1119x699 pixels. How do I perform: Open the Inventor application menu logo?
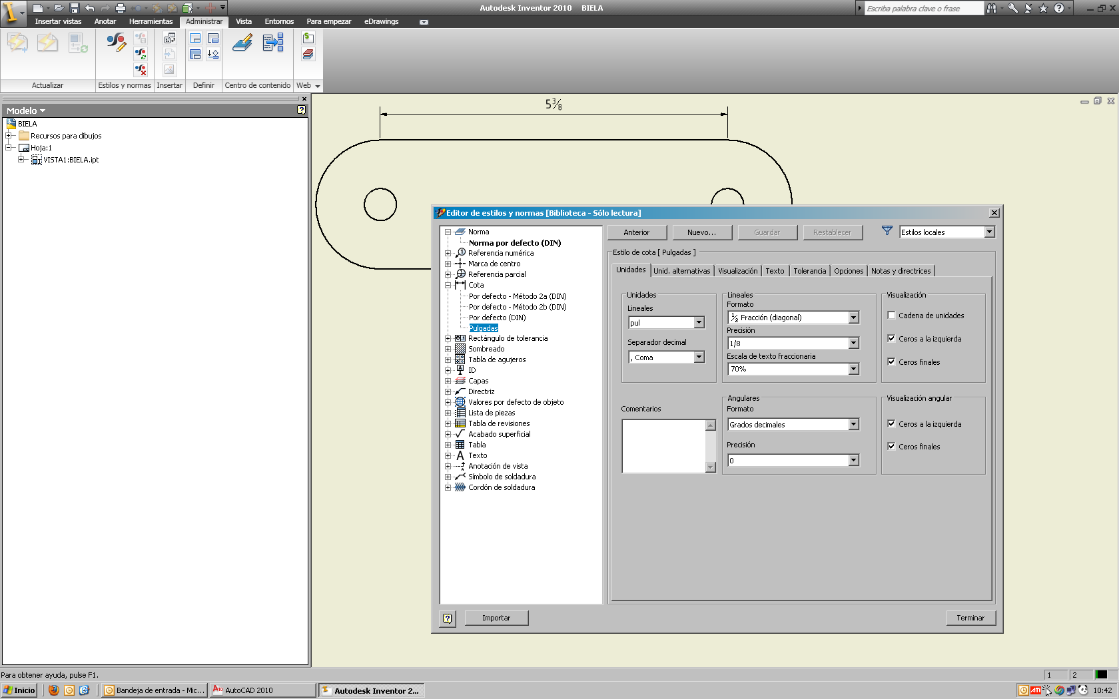click(11, 12)
